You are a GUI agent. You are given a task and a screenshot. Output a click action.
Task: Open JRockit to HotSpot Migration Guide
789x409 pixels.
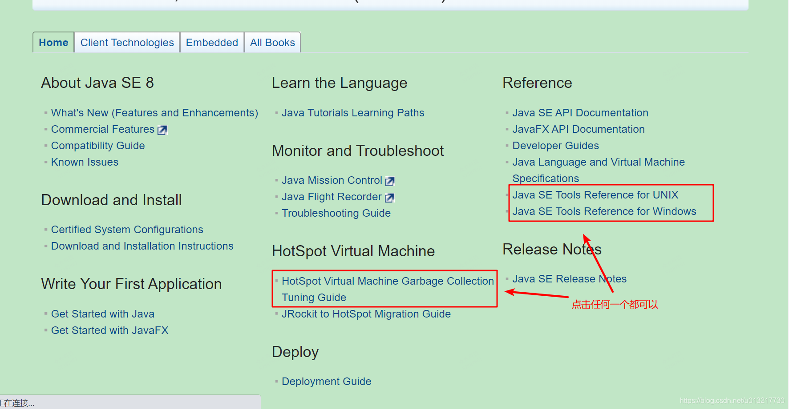click(366, 314)
